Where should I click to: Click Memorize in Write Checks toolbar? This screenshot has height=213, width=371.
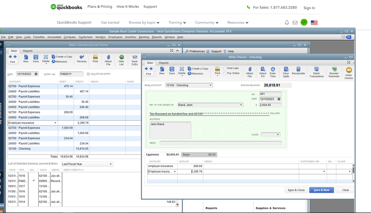pos(196,74)
